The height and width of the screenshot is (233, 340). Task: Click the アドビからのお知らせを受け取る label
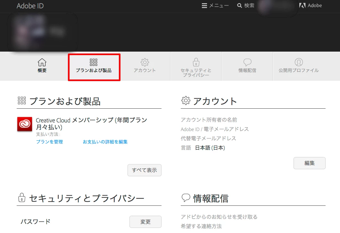(x=219, y=217)
